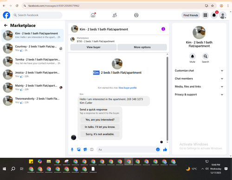Open the Friends icon in top navigation
This screenshot has height=180, width=232.
(x=115, y=15)
